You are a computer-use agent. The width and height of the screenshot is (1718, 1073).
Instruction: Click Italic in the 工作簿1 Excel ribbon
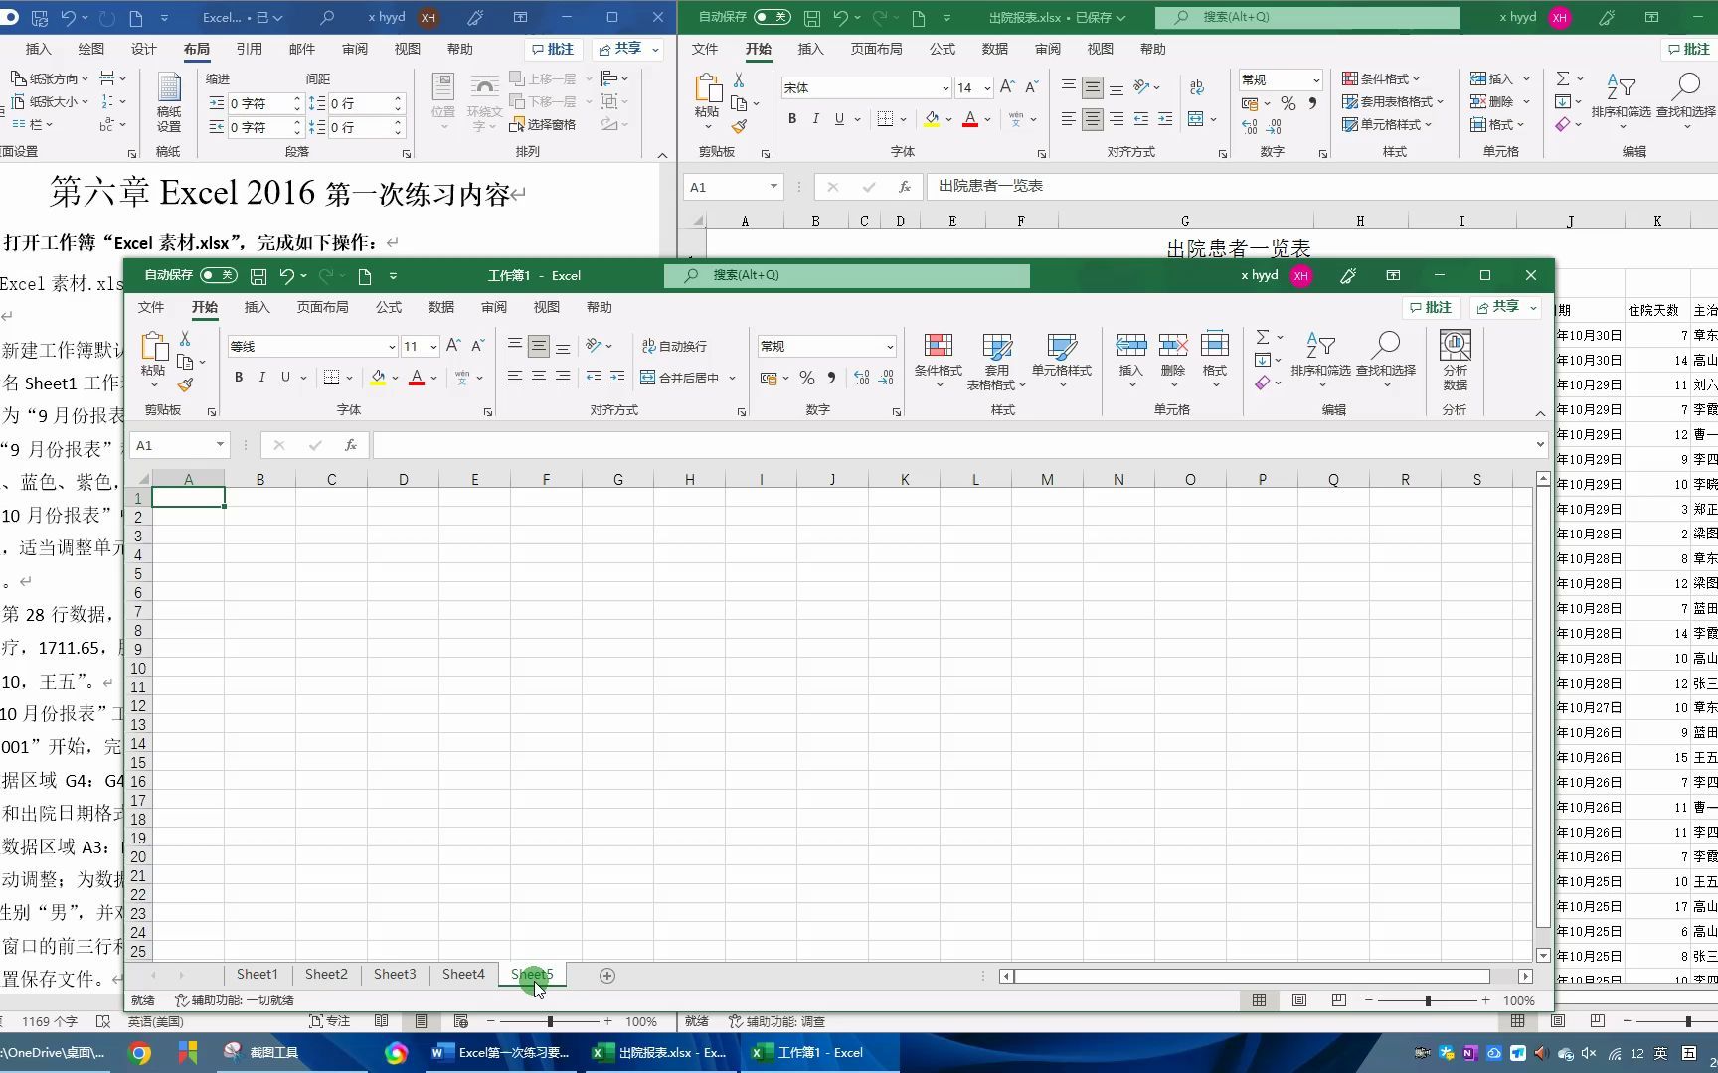tap(262, 378)
